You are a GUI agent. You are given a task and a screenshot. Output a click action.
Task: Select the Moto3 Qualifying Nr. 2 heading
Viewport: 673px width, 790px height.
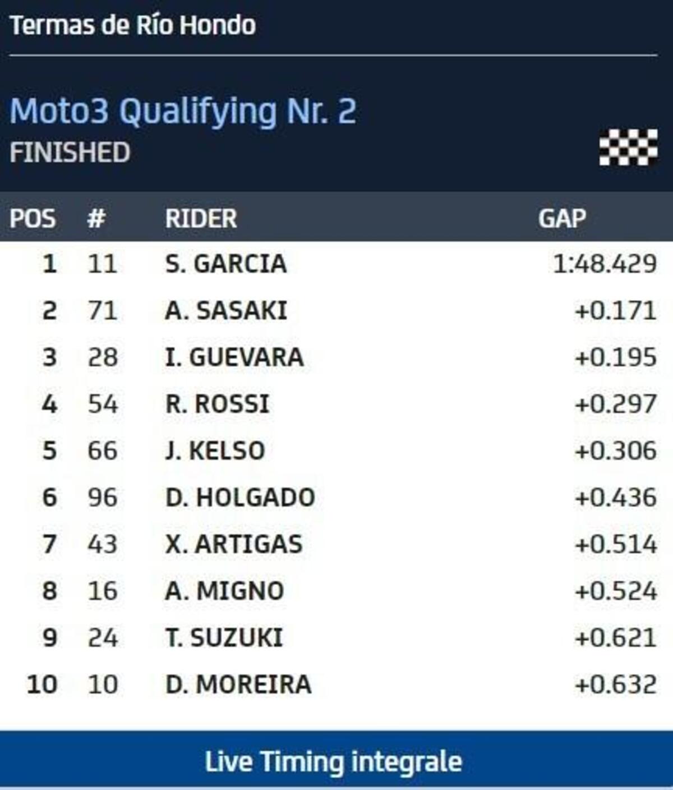coord(183,111)
